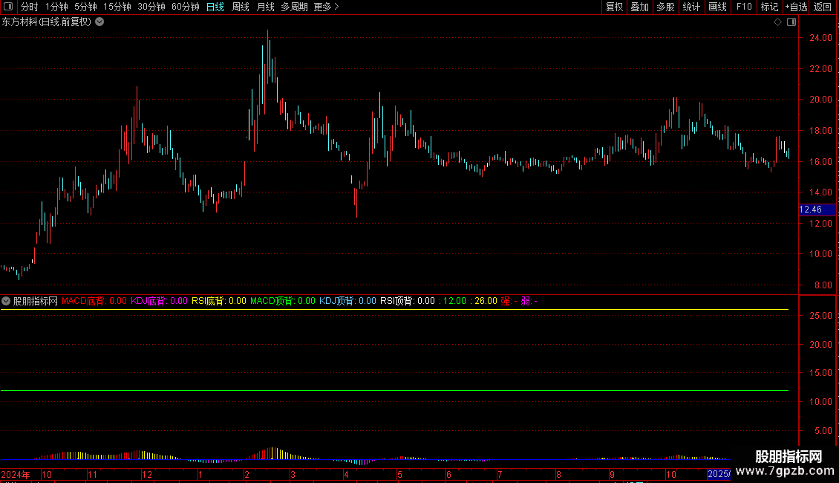
Task: Toggle the side panel icon in chart corner
Action: (792, 22)
